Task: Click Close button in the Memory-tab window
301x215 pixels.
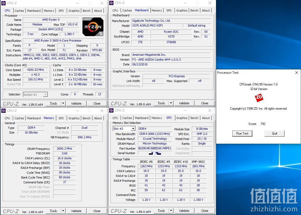Action: (97, 211)
